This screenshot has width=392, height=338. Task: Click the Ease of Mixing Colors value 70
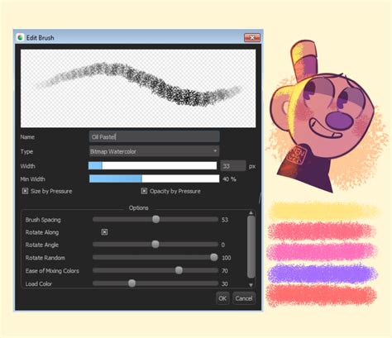coord(225,270)
